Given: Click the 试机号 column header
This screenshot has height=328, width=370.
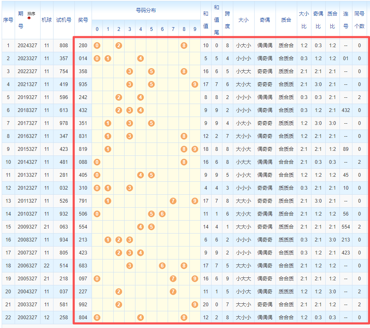Looking at the screenshot, I should [x=64, y=20].
